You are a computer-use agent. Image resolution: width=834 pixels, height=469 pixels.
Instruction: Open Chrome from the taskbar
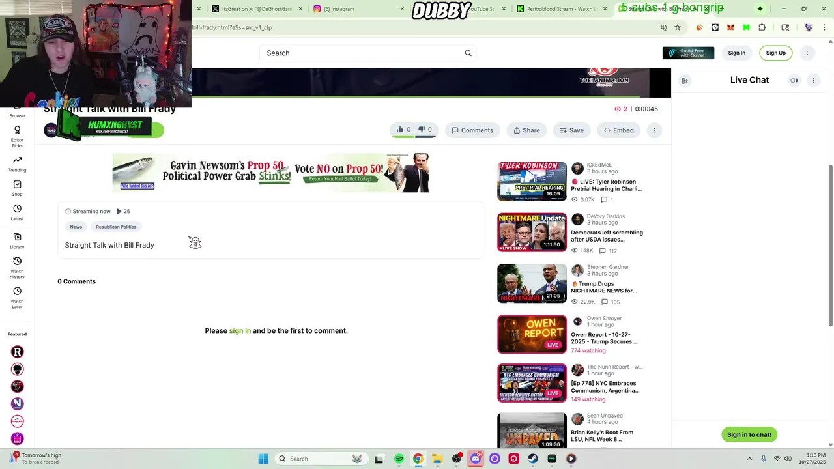click(418, 459)
